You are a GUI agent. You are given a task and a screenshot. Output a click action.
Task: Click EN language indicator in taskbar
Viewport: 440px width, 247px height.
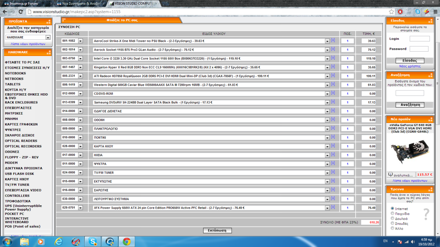pos(385,241)
